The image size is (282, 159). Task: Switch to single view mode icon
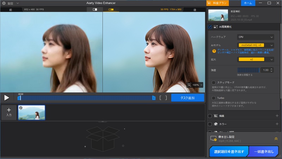coord(95,9)
